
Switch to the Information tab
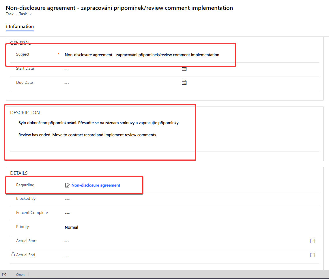tap(20, 26)
